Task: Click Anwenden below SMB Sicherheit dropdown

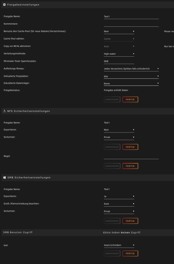Action: point(112,221)
